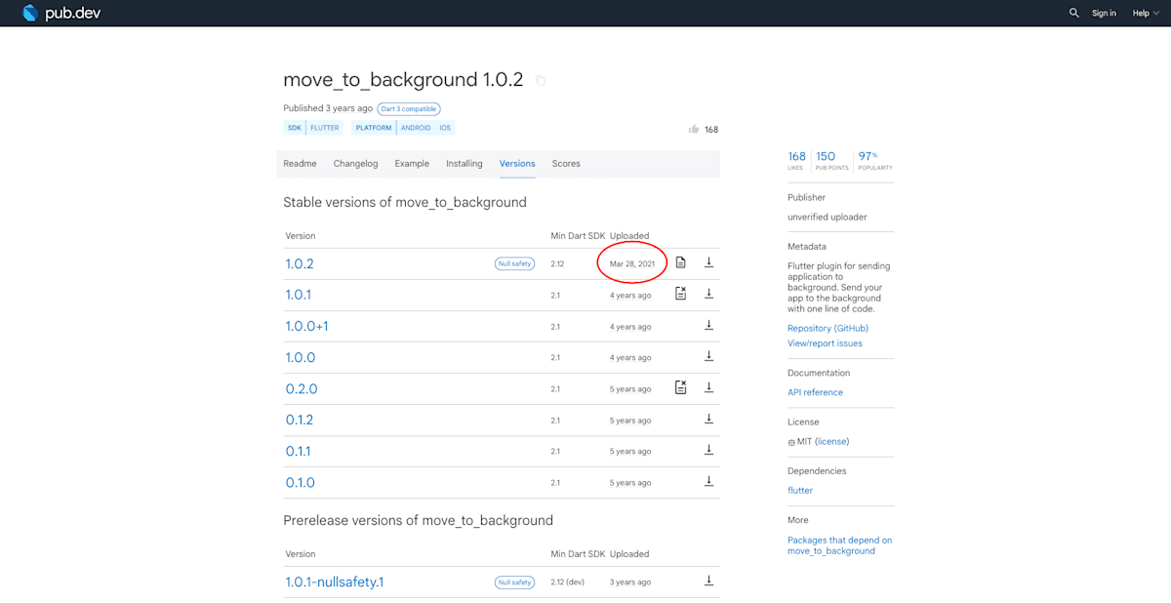Open version 1.0.0+1 link
The width and height of the screenshot is (1171, 603).
click(x=306, y=326)
